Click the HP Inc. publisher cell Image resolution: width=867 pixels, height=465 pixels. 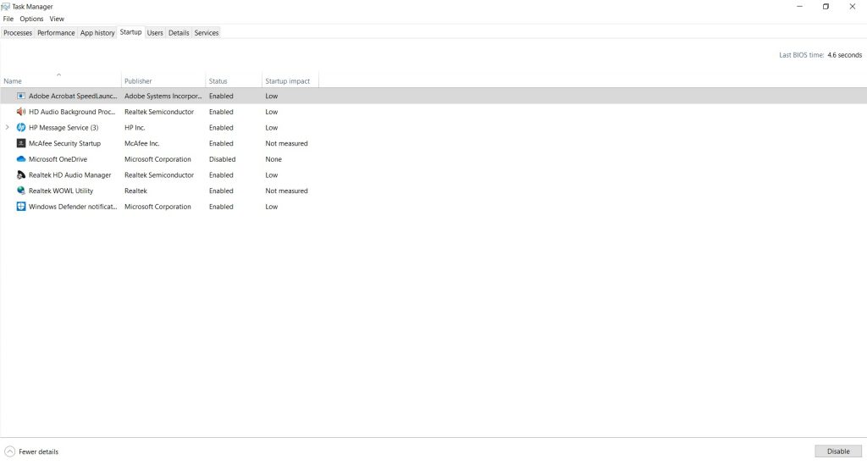point(135,127)
